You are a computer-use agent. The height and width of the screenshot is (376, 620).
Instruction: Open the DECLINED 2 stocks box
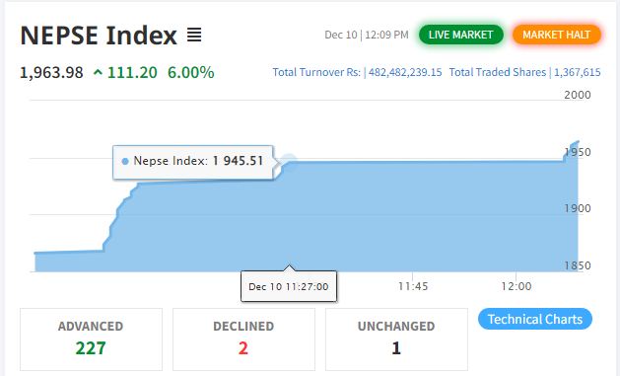[243, 339]
